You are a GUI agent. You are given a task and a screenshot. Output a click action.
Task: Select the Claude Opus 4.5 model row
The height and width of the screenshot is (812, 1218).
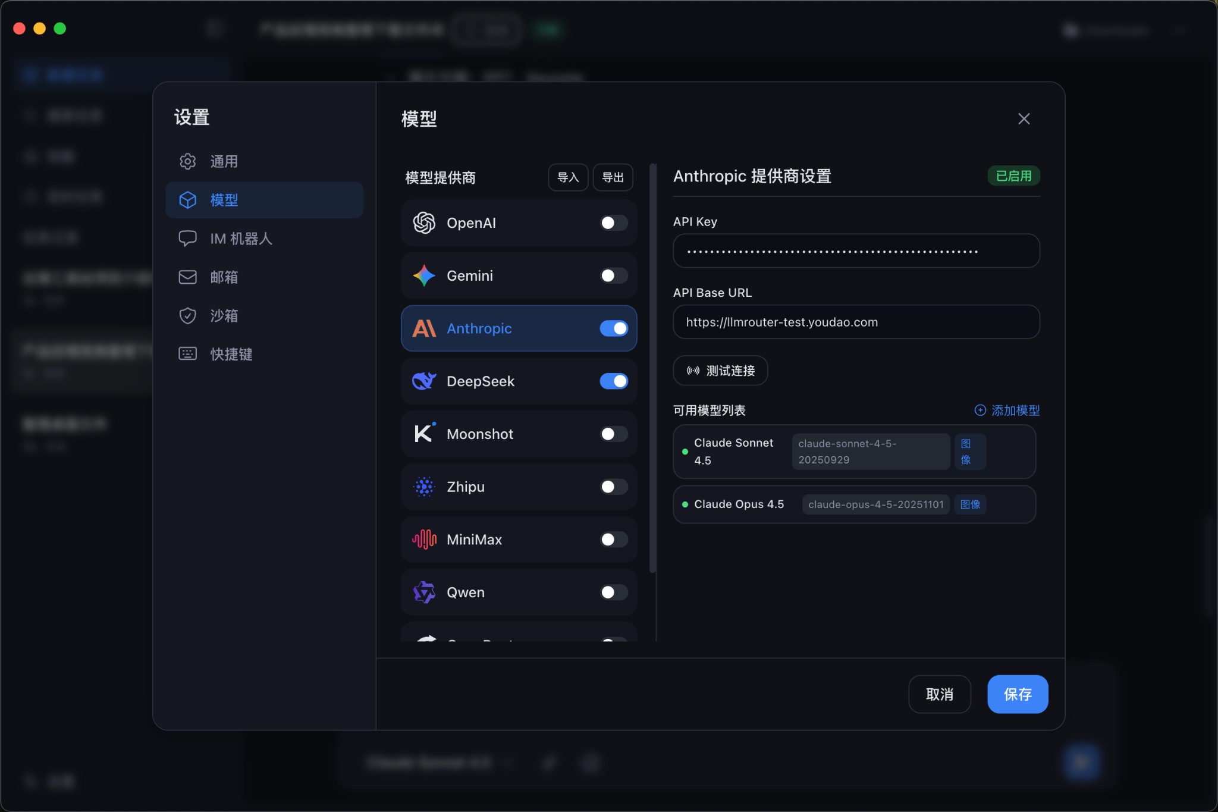pyautogui.click(x=854, y=504)
